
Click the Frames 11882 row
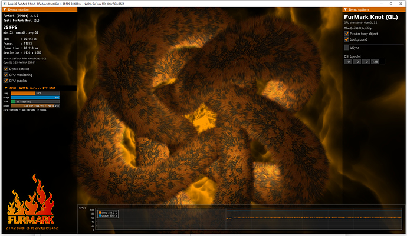tap(18, 44)
